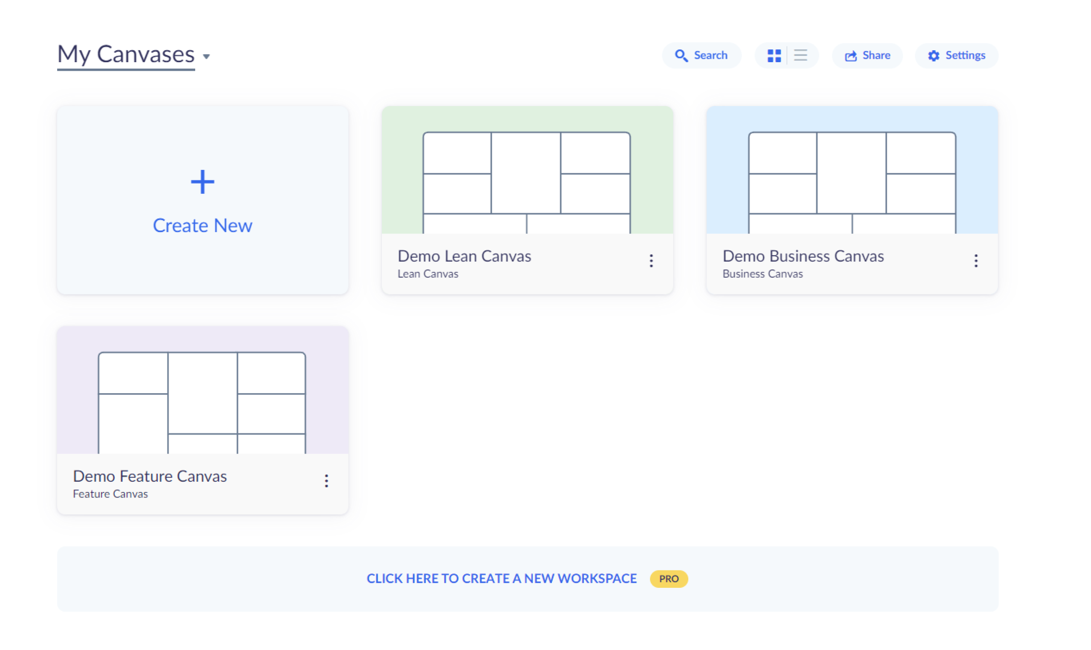The image size is (1091, 650).
Task: Click the PRO badge next to the workspace link
Action: tap(668, 578)
